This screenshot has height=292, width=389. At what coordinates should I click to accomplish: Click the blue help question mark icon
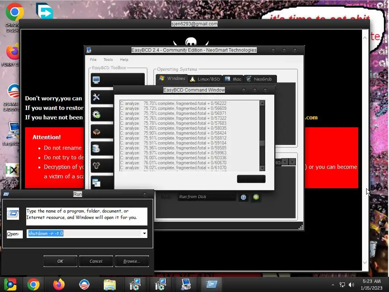(x=244, y=197)
